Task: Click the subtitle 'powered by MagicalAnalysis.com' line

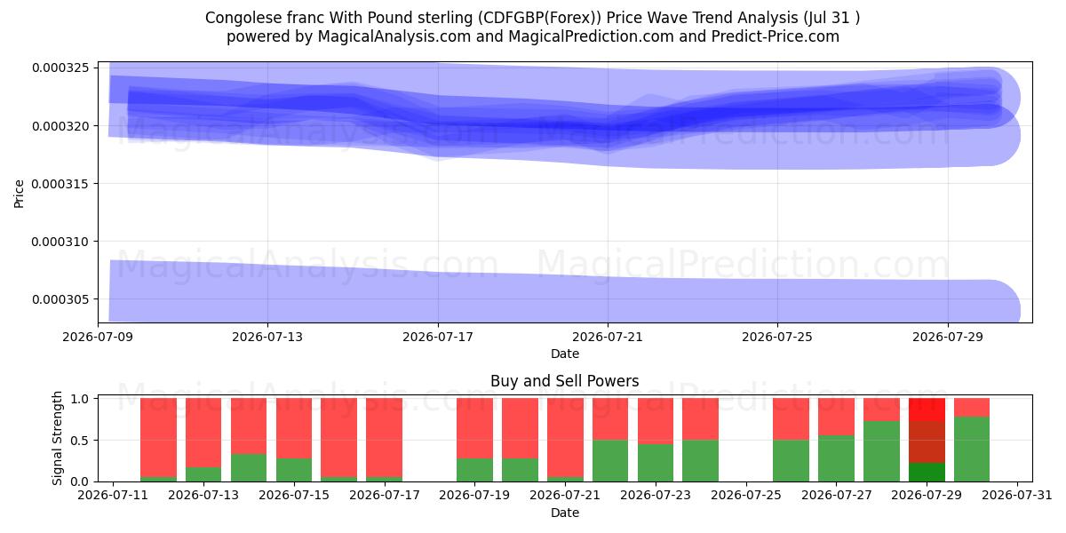Action: (532, 36)
